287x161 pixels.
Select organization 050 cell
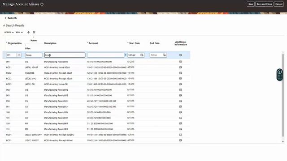[8, 101]
